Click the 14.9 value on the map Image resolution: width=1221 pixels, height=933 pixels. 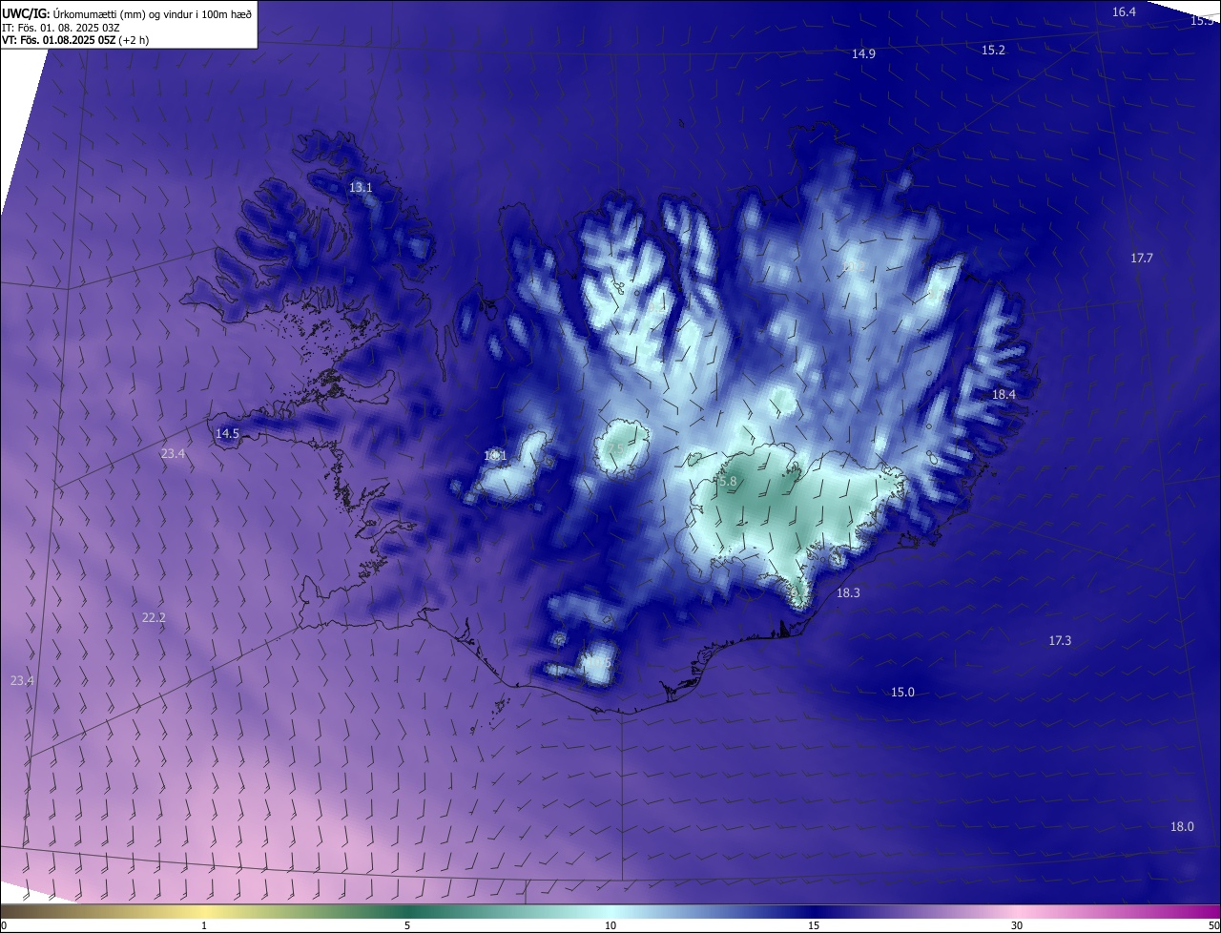[x=863, y=54]
